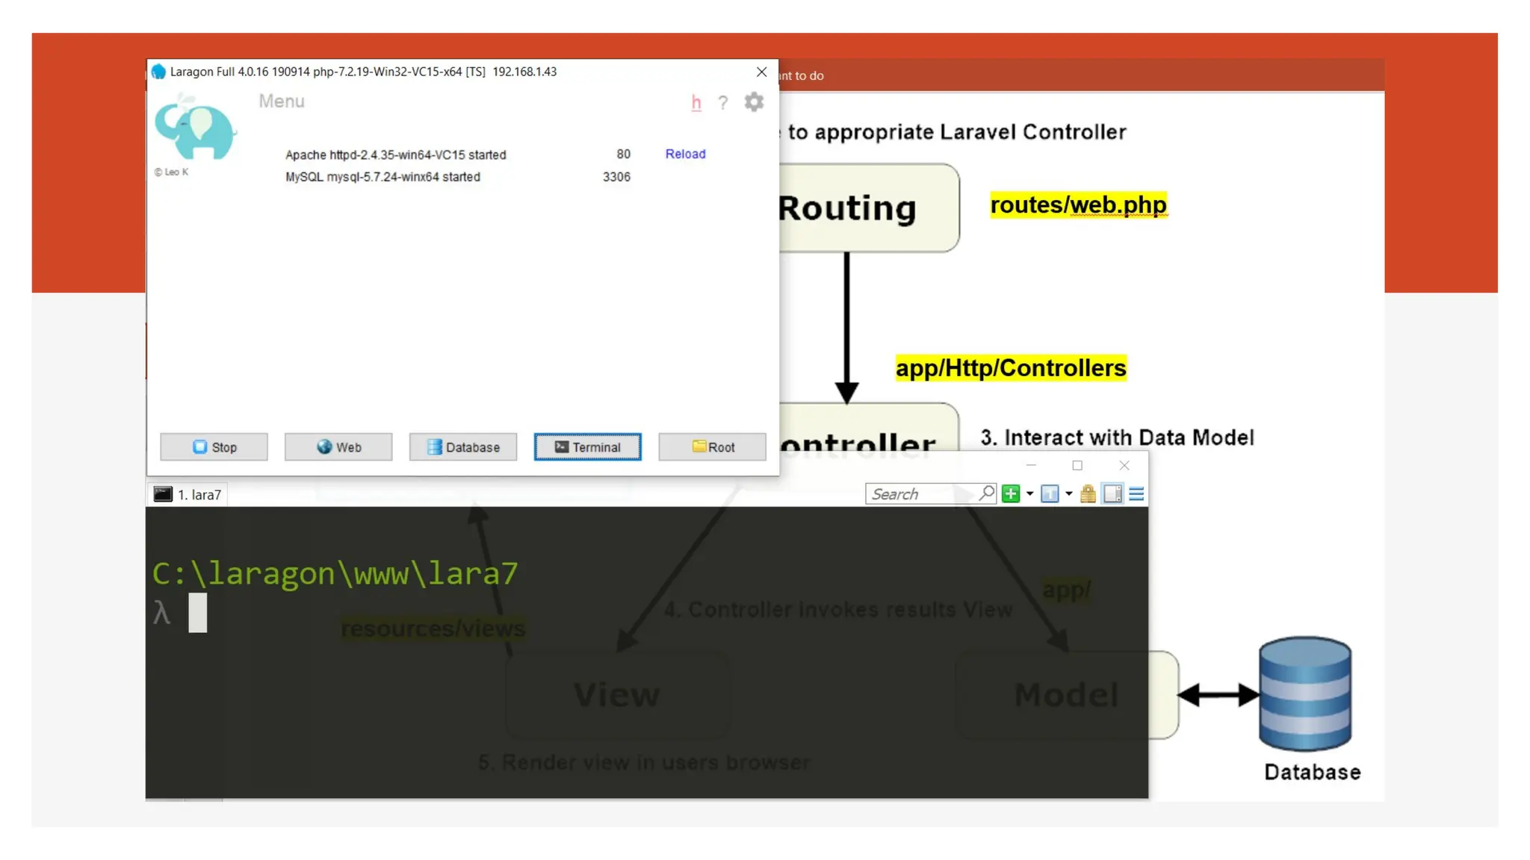The image size is (1530, 860).
Task: Open the Root folder button
Action: pos(712,446)
